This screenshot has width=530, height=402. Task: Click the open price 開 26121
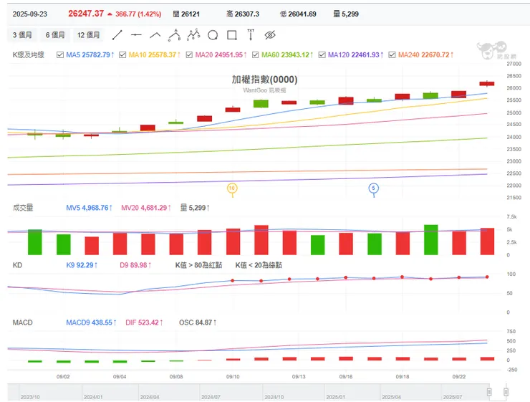(x=186, y=14)
